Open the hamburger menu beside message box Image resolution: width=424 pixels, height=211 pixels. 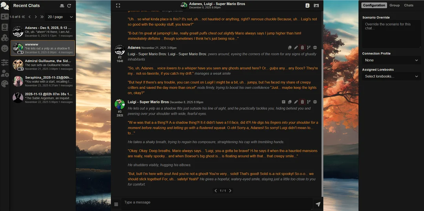pos(116,204)
